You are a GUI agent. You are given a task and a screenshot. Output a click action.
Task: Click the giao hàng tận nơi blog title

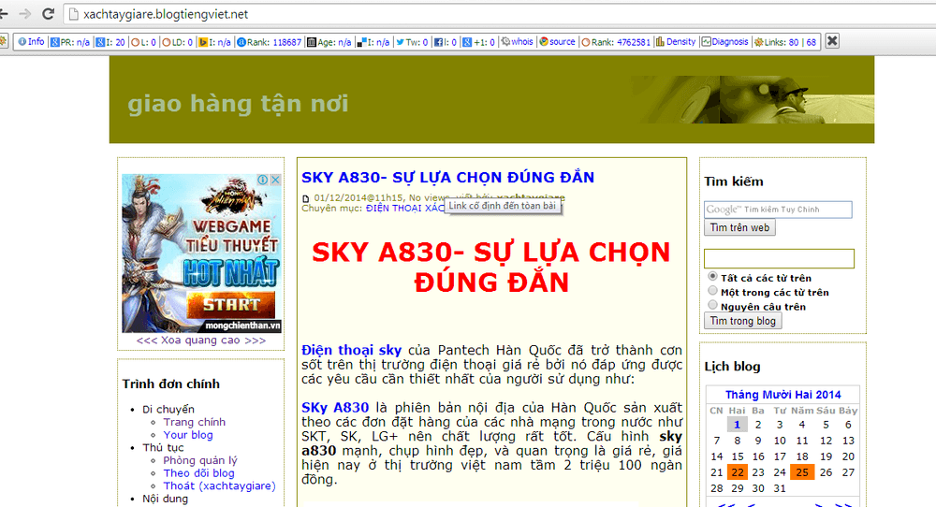(238, 104)
